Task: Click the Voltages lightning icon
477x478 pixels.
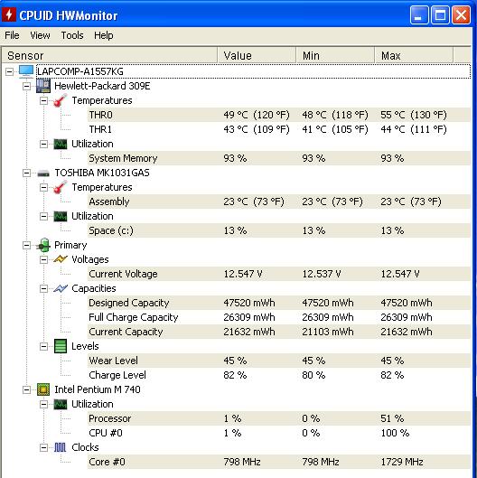Action: 61,259
